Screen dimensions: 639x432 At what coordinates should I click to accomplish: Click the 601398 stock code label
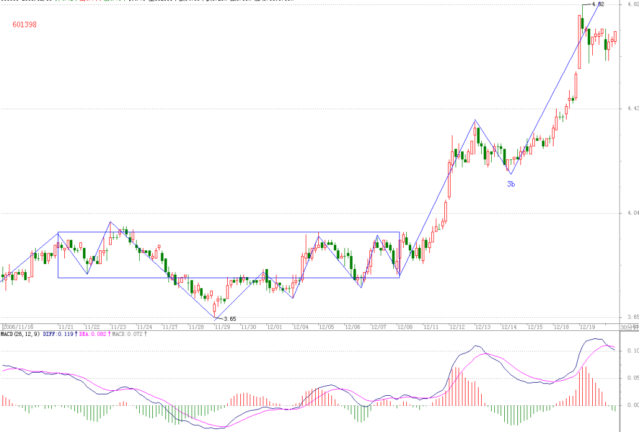click(24, 24)
